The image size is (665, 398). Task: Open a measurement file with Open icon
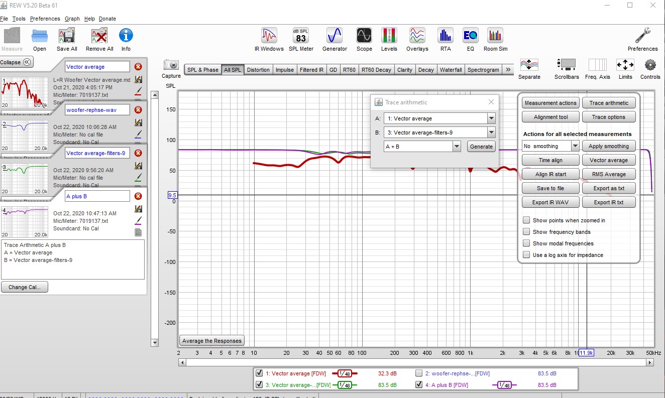tap(40, 36)
